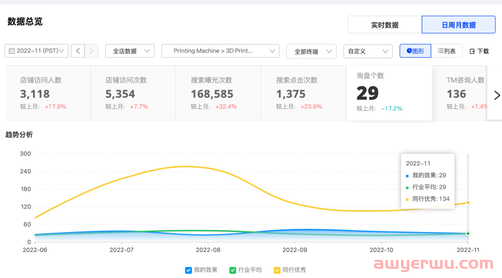
Task: Click the calendar icon in date picker
Action: pos(12,51)
